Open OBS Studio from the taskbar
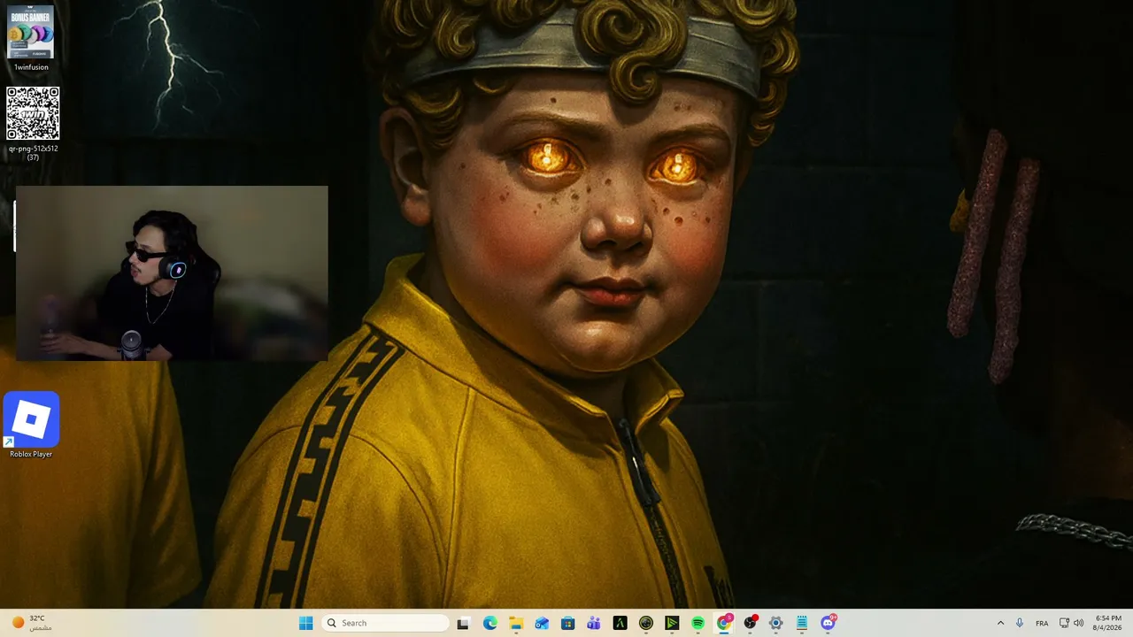The height and width of the screenshot is (637, 1133). [x=750, y=623]
